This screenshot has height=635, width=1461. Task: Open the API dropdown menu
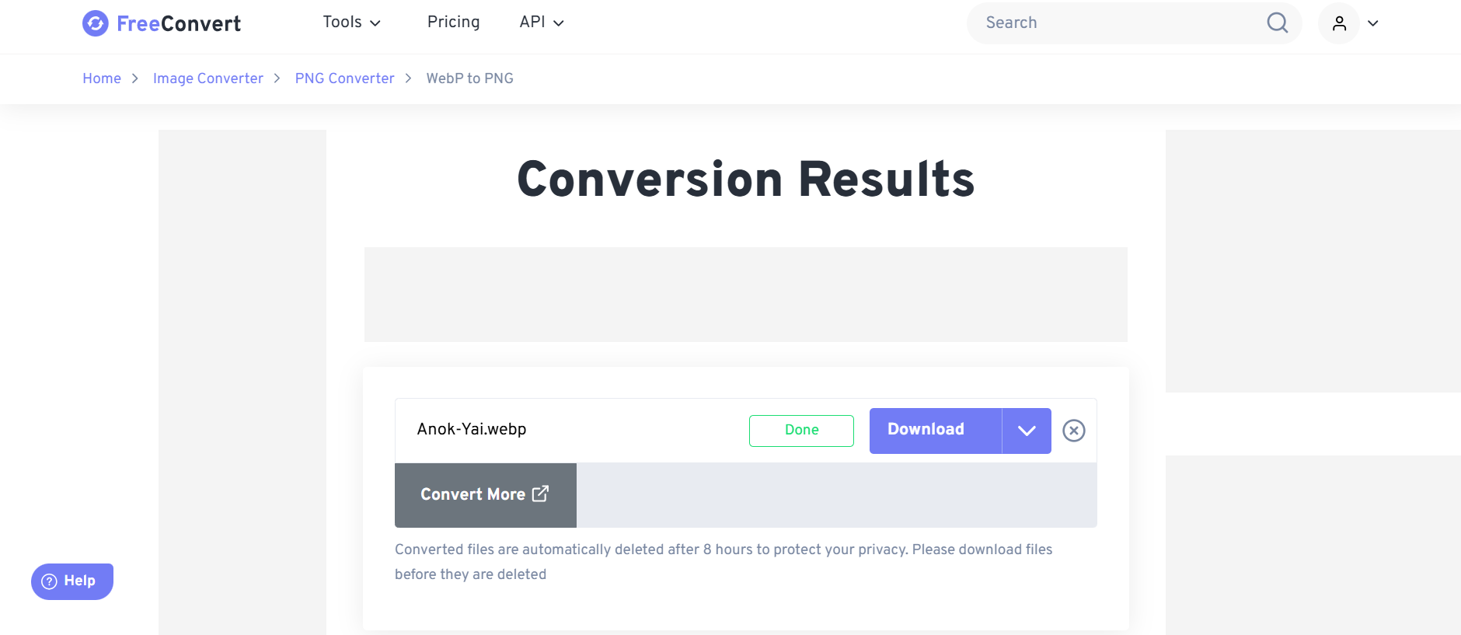[542, 23]
